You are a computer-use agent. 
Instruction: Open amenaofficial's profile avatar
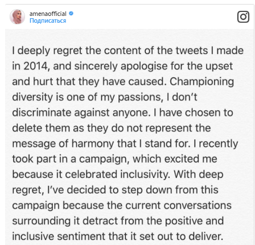click(x=18, y=16)
